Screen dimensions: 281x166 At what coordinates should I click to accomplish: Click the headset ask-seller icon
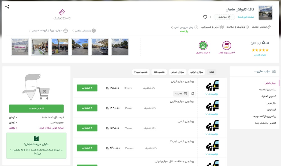tap(66, 31)
